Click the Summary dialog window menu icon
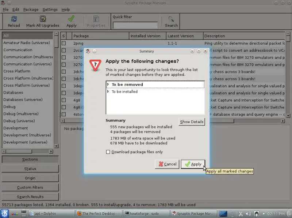 tap(88, 51)
